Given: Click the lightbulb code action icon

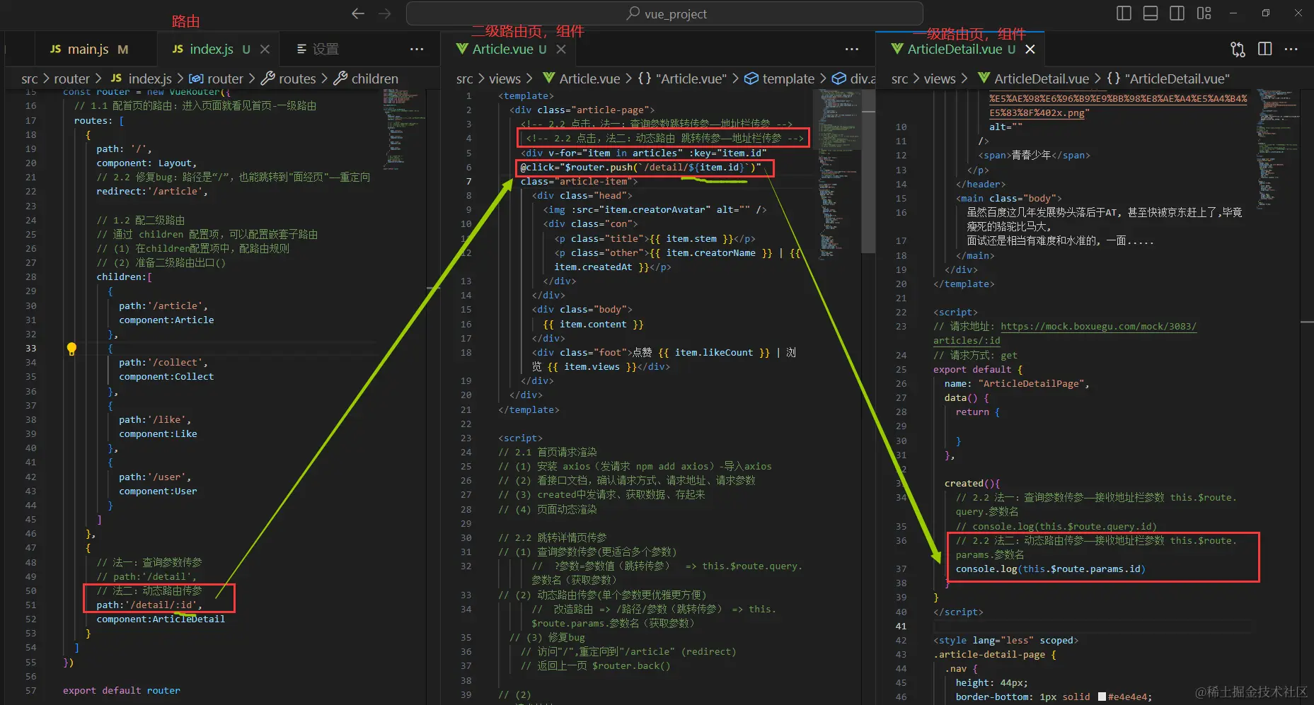Looking at the screenshot, I should [71, 349].
